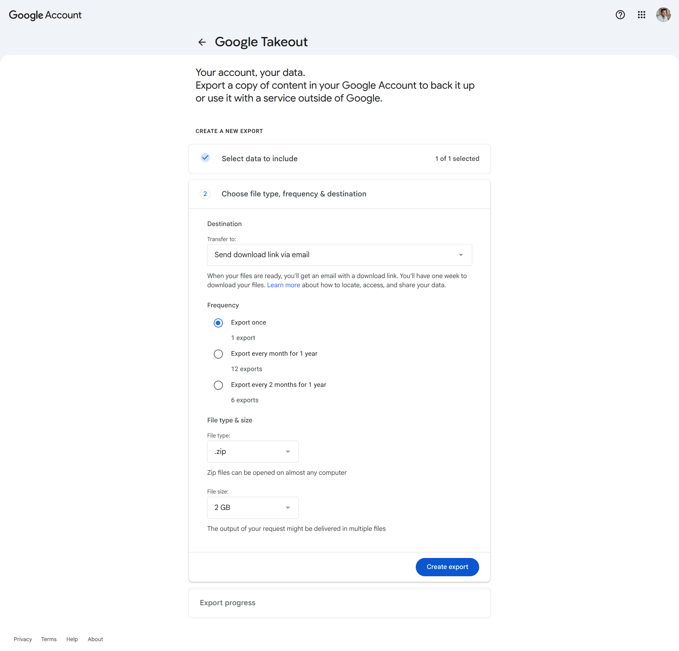Click step 2 number badge
679x651 pixels.
(x=205, y=194)
